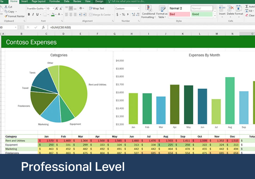Increase font size with the large A

pyautogui.click(x=57, y=8)
